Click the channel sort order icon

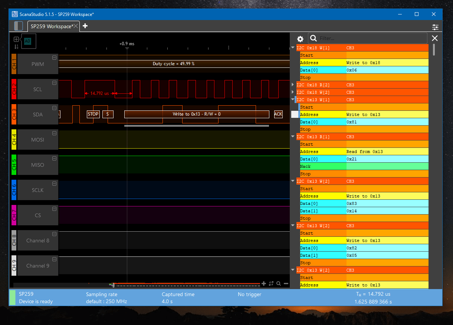16,47
